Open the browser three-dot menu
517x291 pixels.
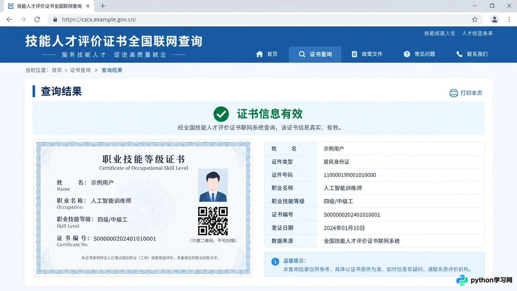[x=509, y=19]
